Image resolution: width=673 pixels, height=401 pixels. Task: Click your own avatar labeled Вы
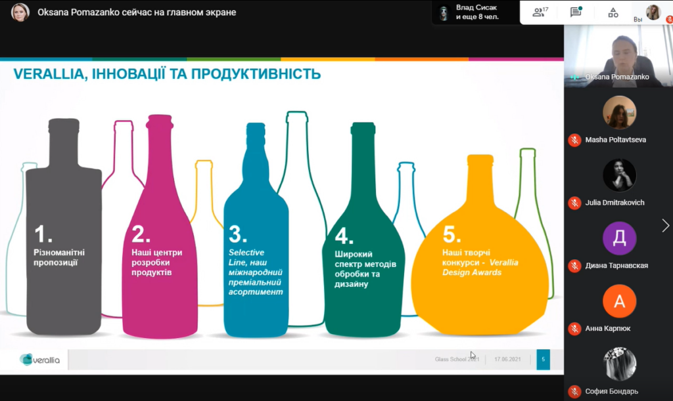[653, 12]
